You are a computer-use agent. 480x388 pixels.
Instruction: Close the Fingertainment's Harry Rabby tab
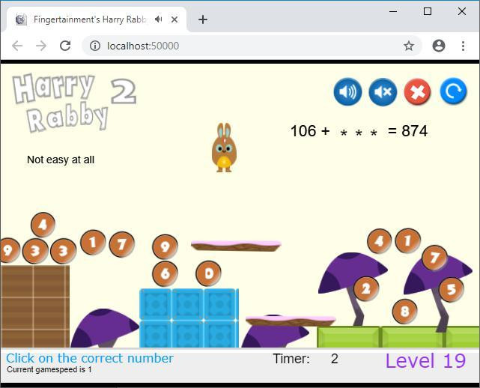(174, 19)
